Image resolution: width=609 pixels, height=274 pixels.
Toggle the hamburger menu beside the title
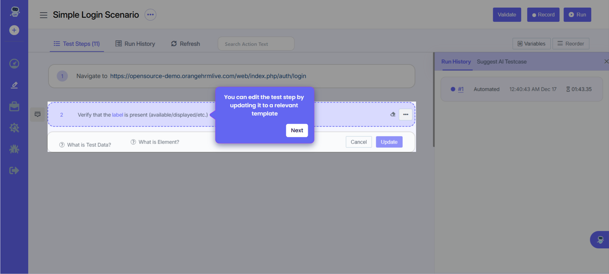[x=43, y=15]
